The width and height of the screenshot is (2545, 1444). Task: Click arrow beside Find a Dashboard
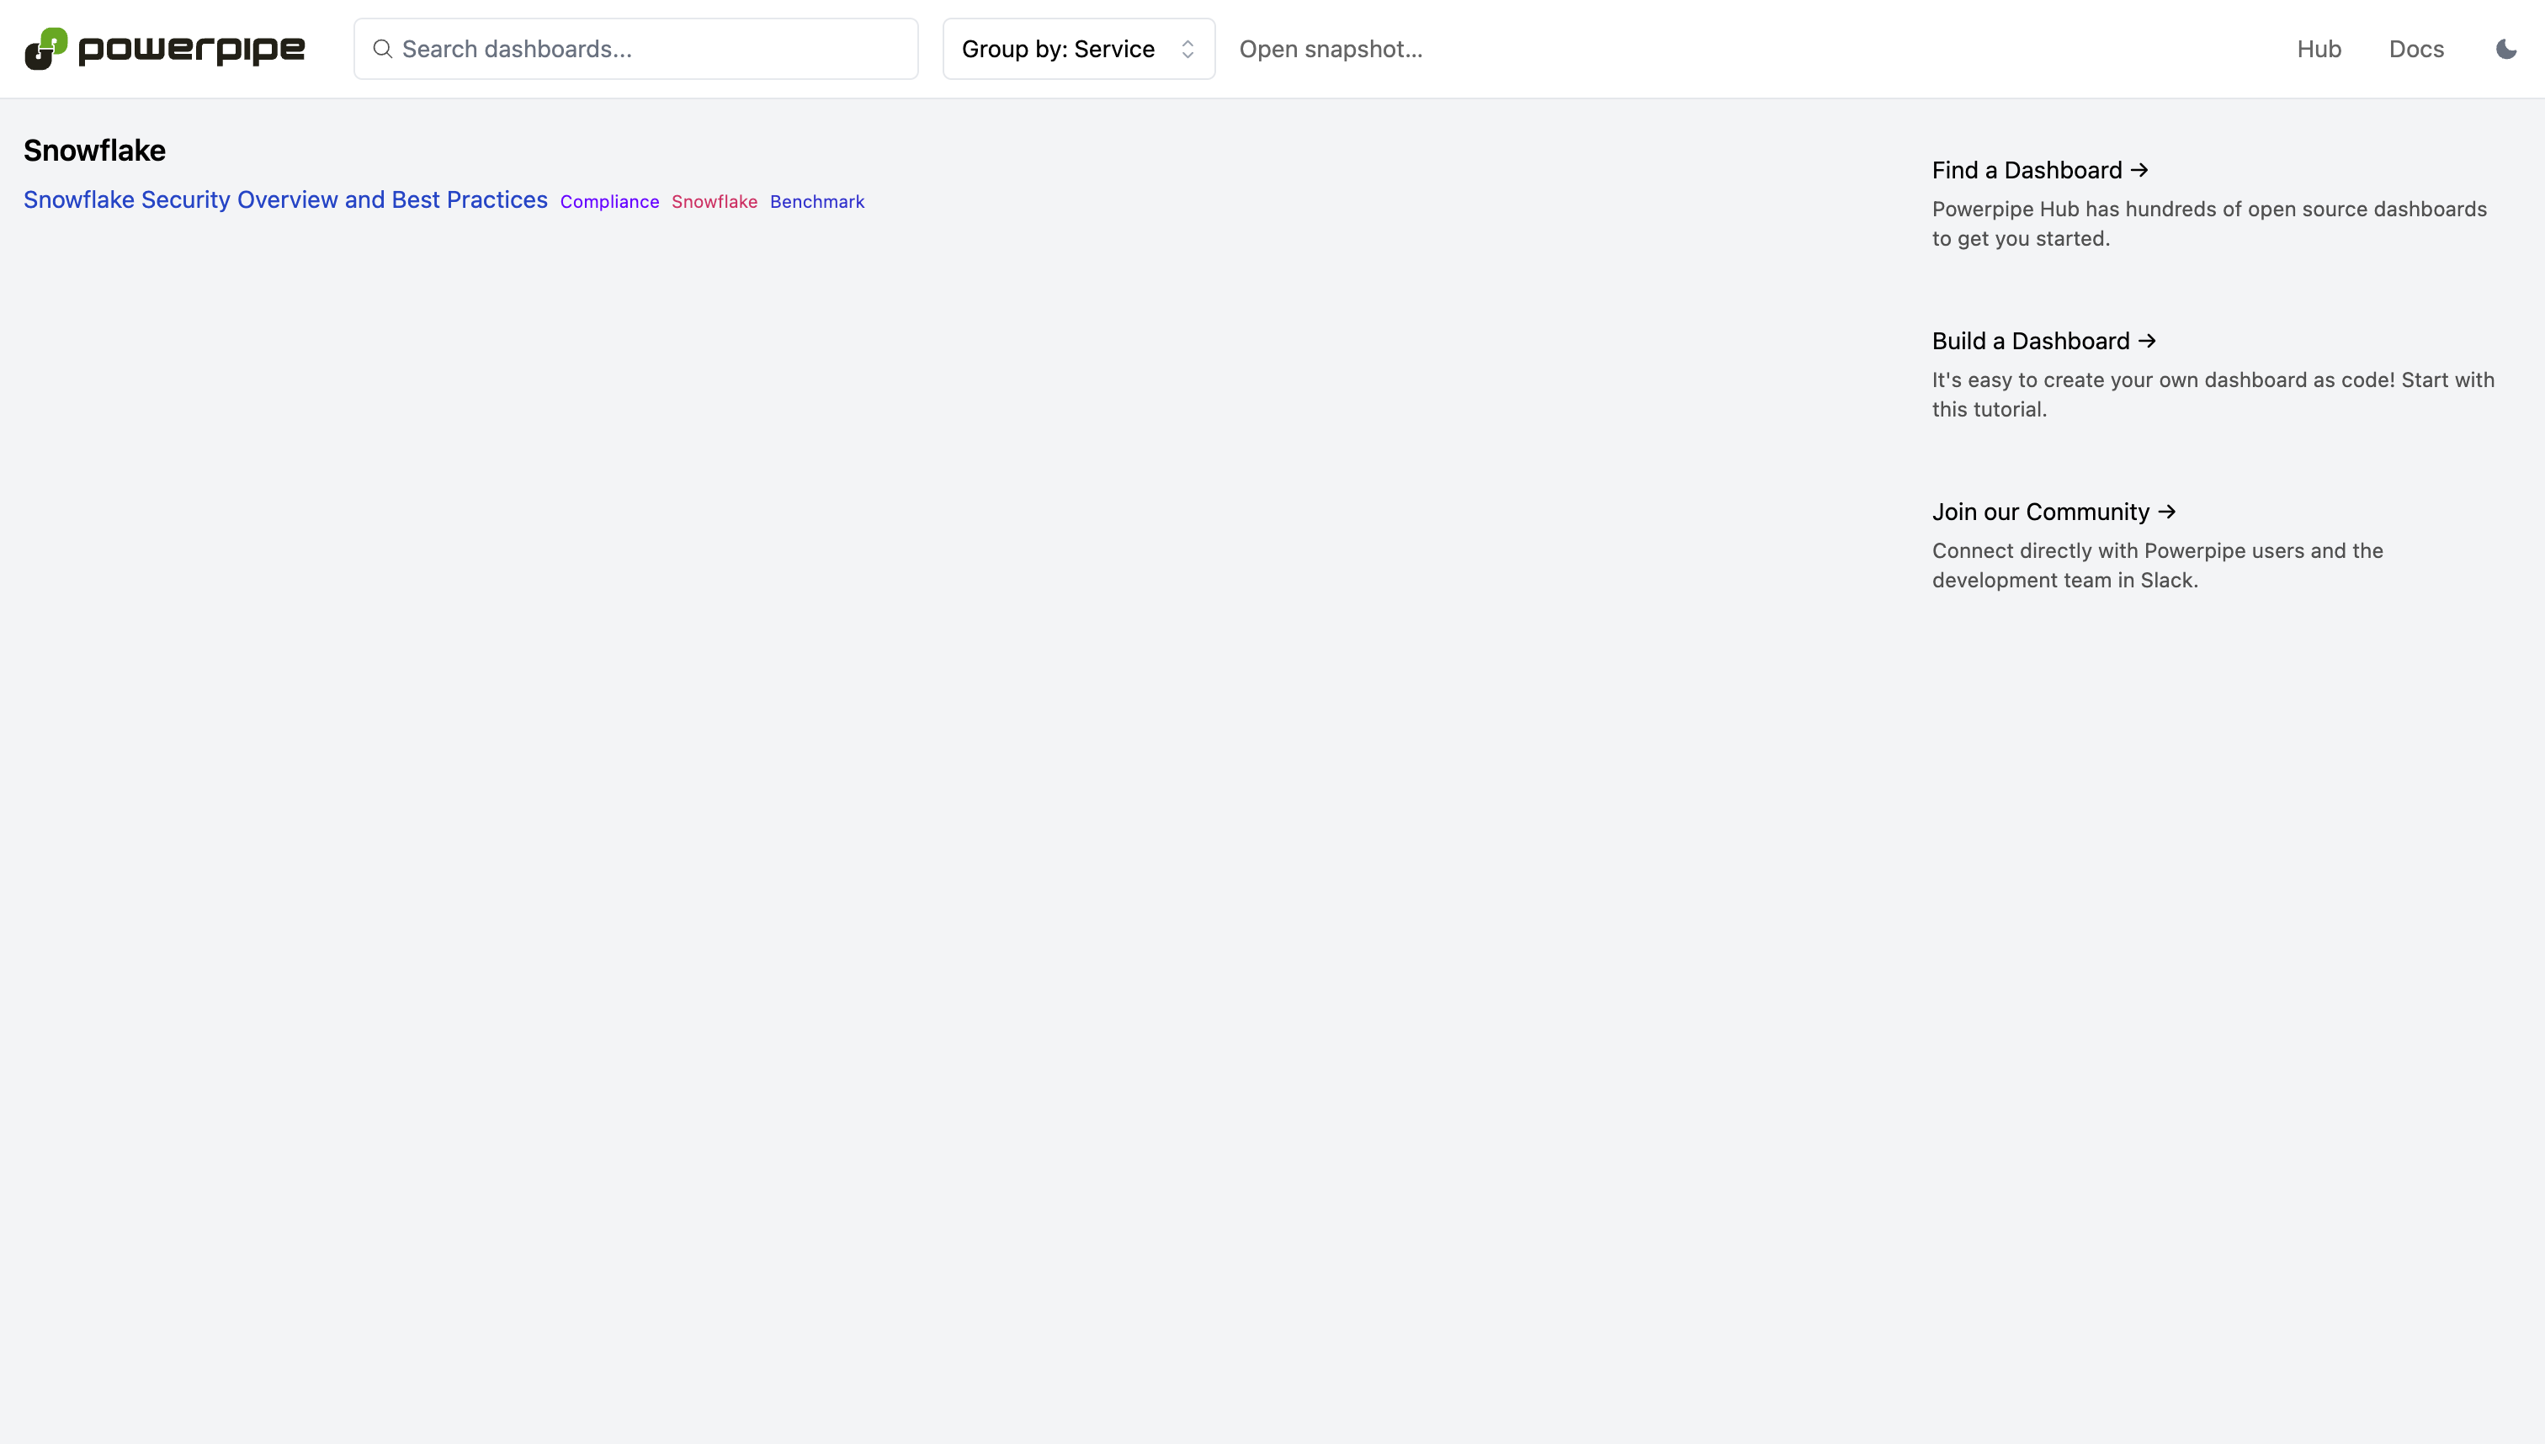2139,170
